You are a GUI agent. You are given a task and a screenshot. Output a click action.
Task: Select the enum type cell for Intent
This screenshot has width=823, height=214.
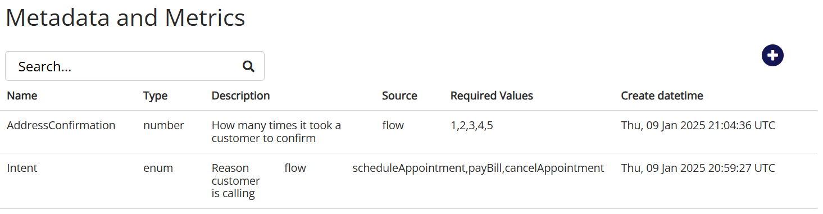pos(158,168)
